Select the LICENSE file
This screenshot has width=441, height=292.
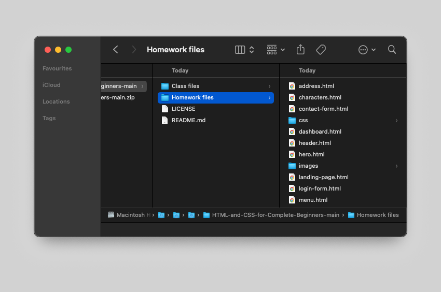tap(183, 109)
